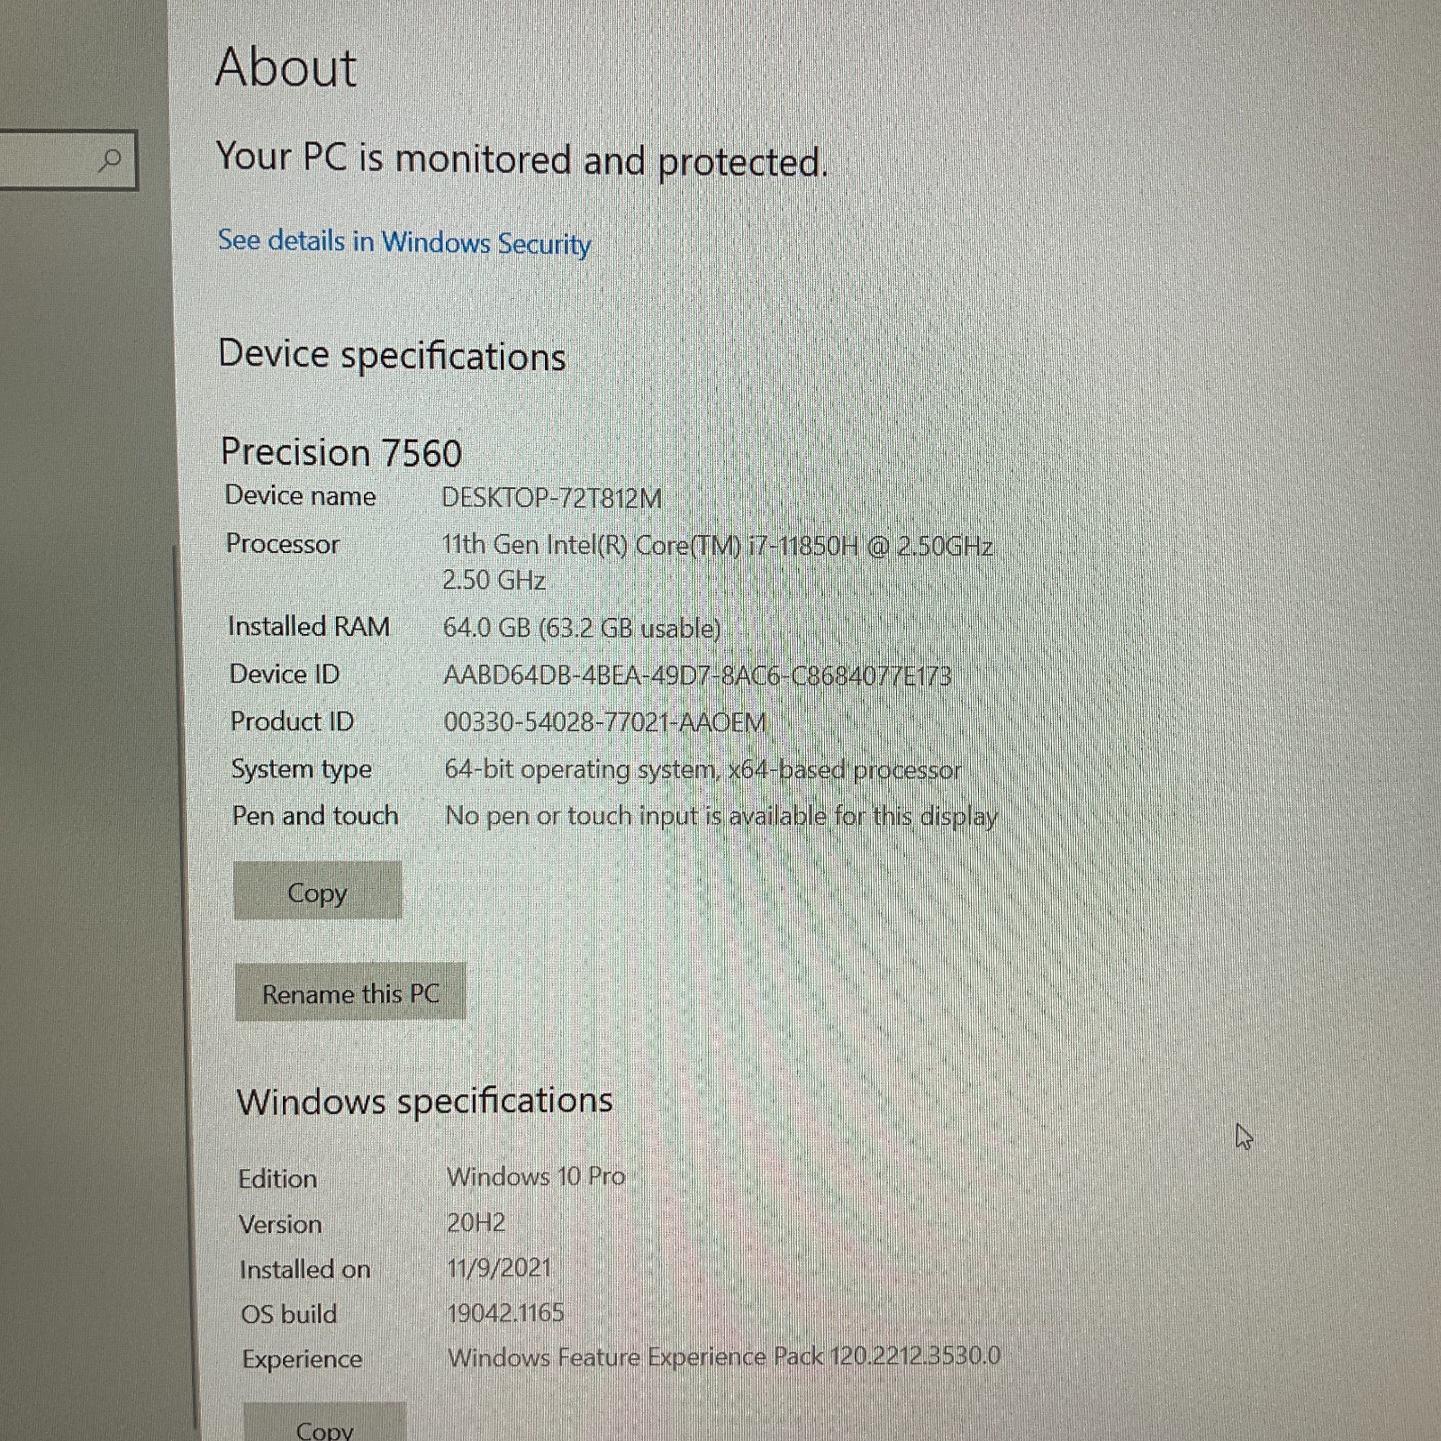Screen dimensions: 1441x1441
Task: Click RAM value 64.0 GB (63.2 GB usable)
Action: pyautogui.click(x=582, y=628)
